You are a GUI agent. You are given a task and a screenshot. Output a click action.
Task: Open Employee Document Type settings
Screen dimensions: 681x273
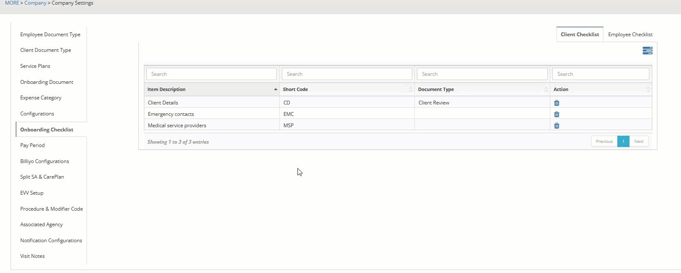tap(50, 35)
